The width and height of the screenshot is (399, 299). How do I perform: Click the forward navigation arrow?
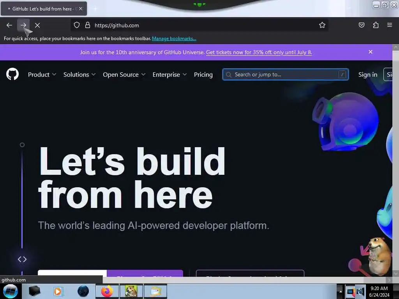tap(23, 25)
